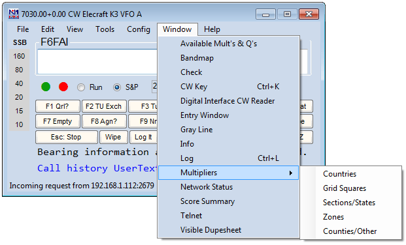
Task: Select Check from Window menu
Action: [x=228, y=72]
